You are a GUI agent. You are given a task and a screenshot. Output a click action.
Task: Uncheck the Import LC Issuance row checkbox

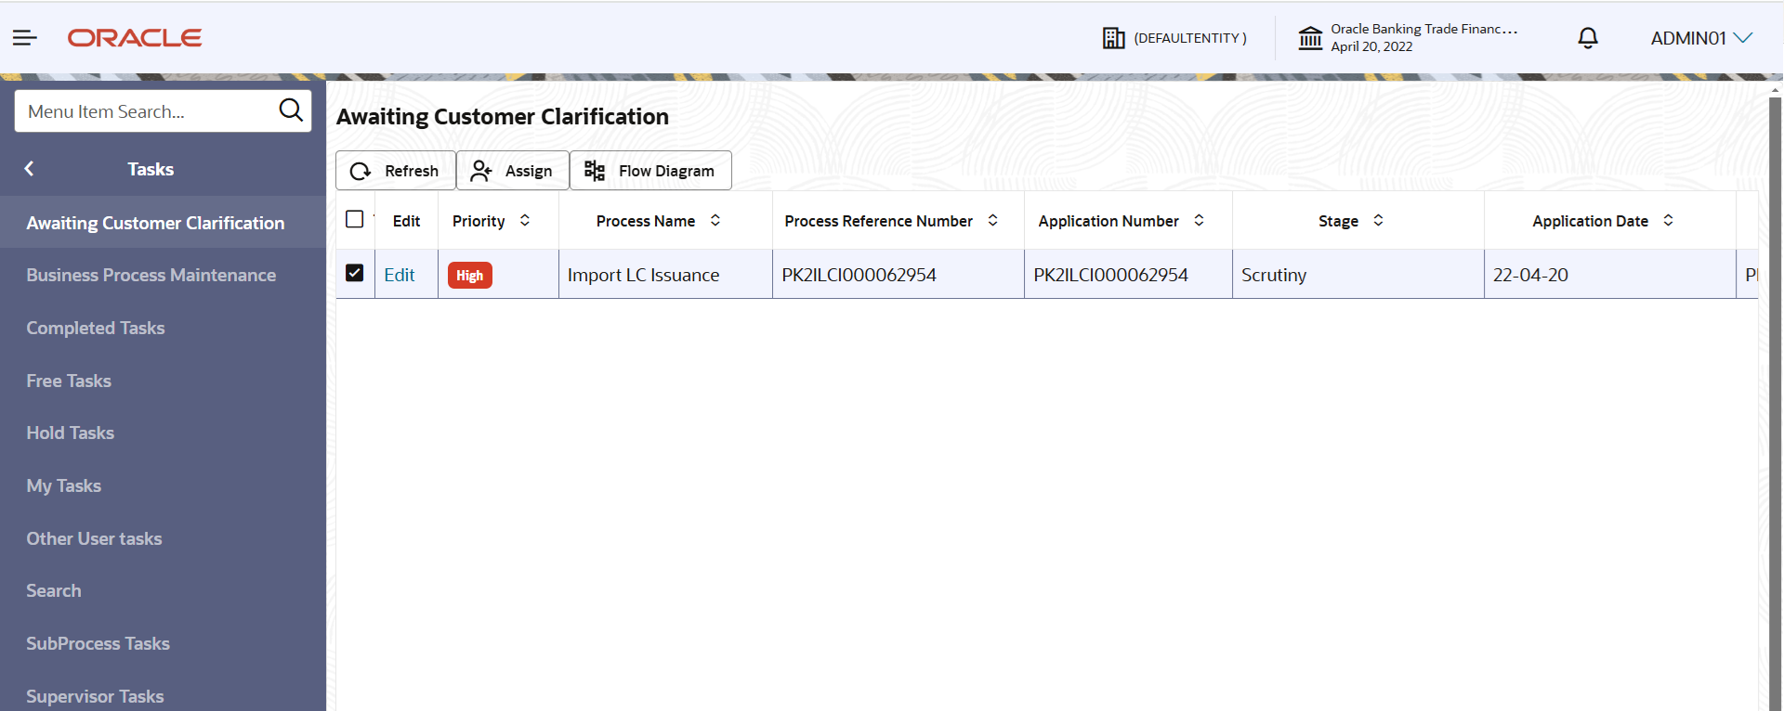(x=354, y=273)
